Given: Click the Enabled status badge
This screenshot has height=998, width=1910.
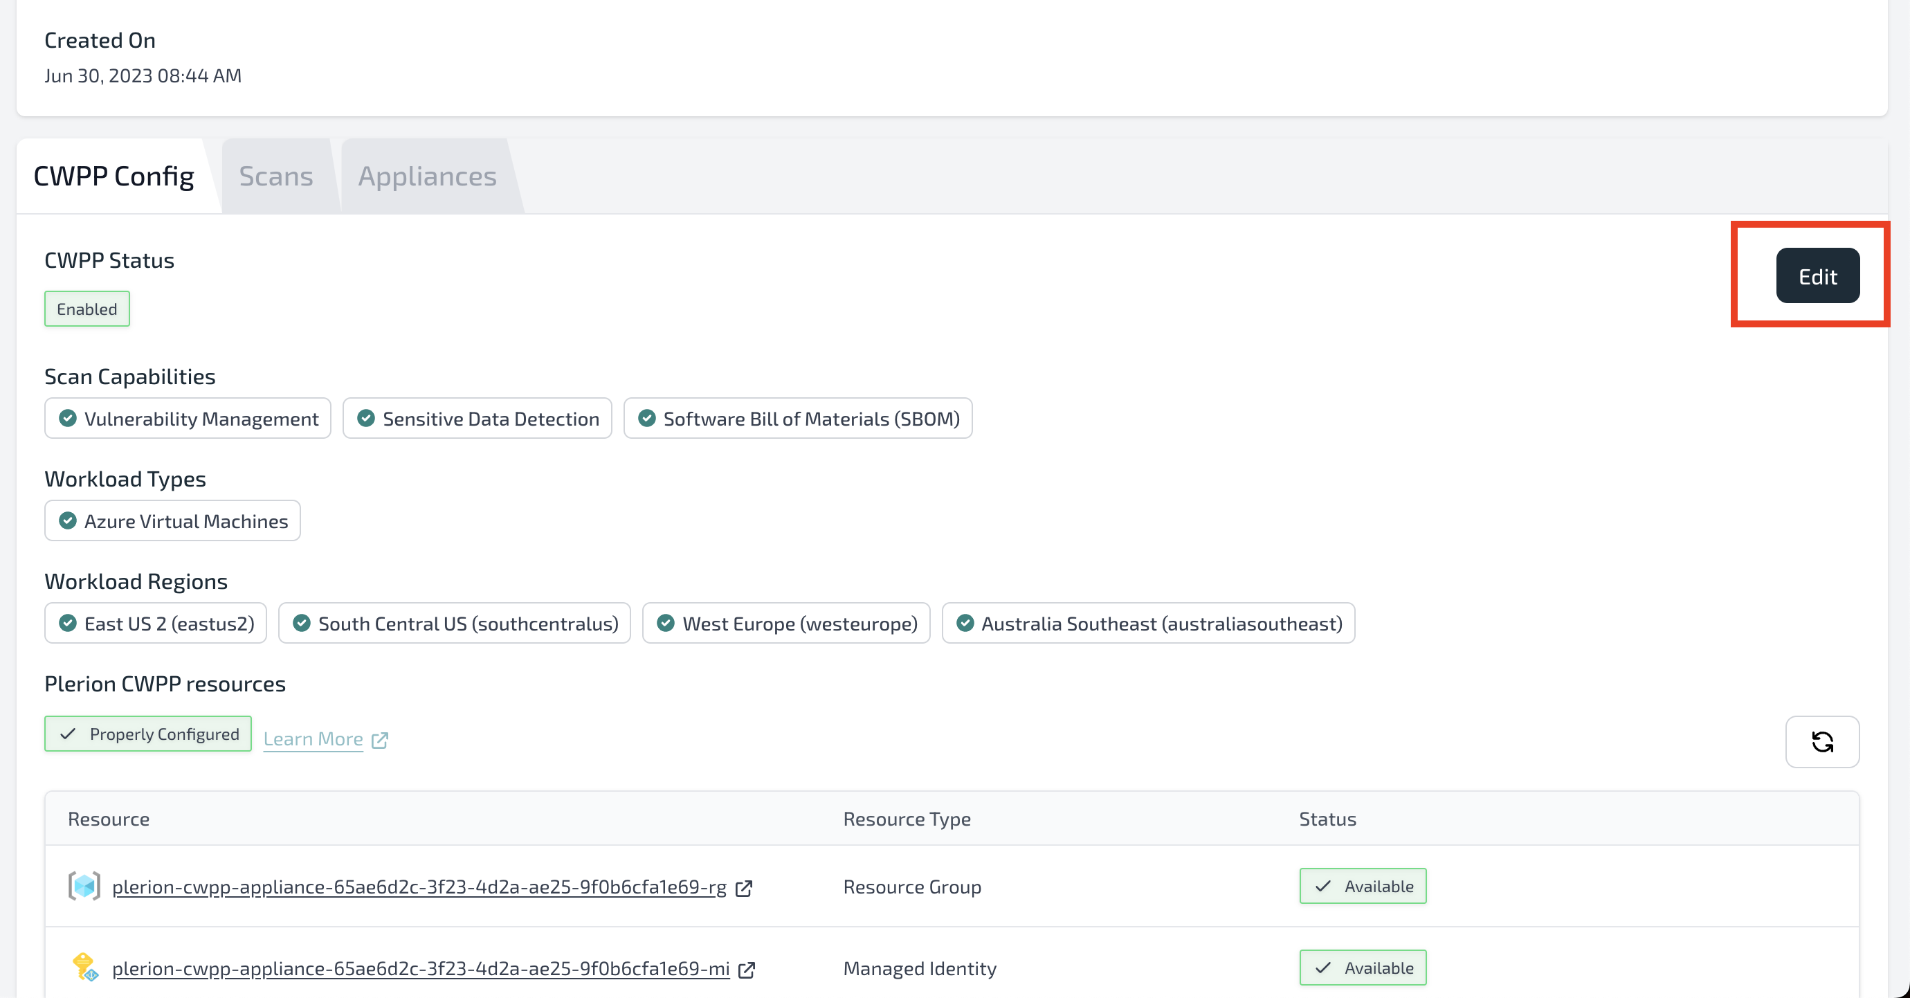Looking at the screenshot, I should coord(87,309).
